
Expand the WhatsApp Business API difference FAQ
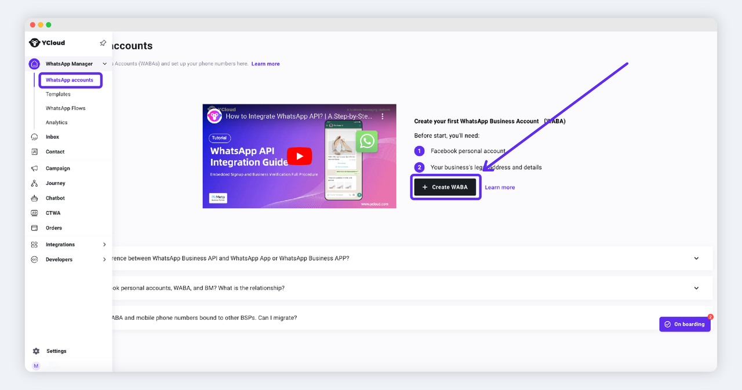coord(696,258)
